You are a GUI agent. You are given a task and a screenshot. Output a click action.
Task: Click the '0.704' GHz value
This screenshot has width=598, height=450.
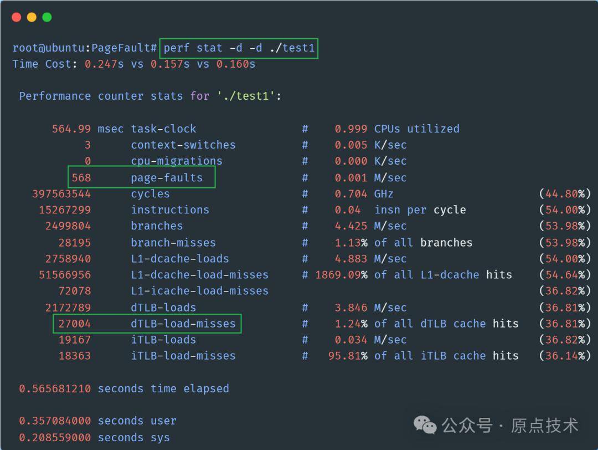(351, 193)
